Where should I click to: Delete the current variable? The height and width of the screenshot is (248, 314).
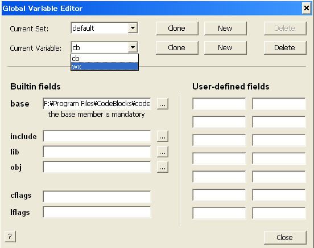click(285, 48)
